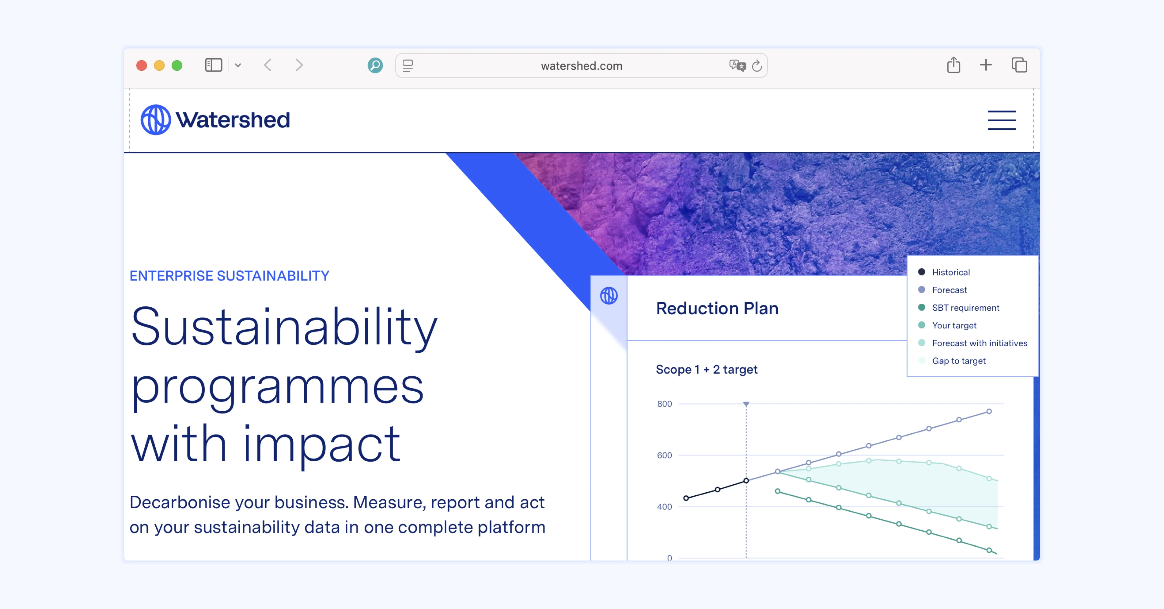Go to the Watershed logo homepage
This screenshot has height=609, width=1164.
point(215,120)
